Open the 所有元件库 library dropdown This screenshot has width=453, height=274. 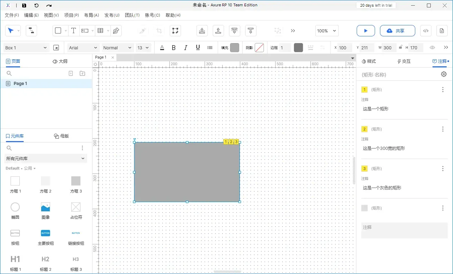(x=46, y=159)
